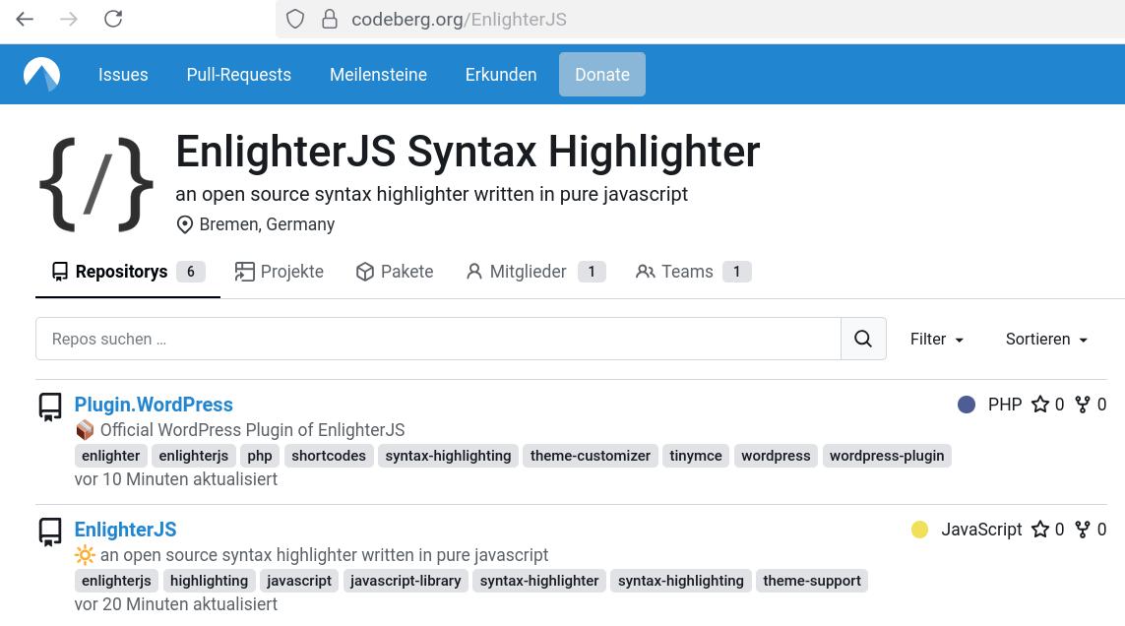Click syntax-highlighting tag under Plugin.WordPress
The height and width of the screenshot is (626, 1125).
click(449, 456)
